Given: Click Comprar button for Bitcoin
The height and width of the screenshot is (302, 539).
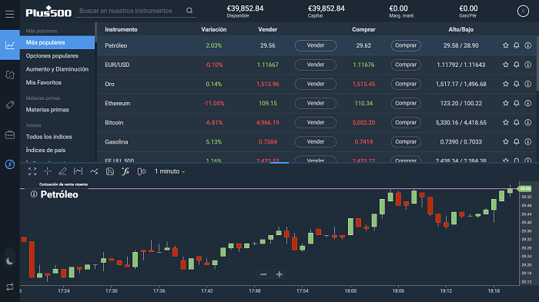Looking at the screenshot, I should coord(406,122).
